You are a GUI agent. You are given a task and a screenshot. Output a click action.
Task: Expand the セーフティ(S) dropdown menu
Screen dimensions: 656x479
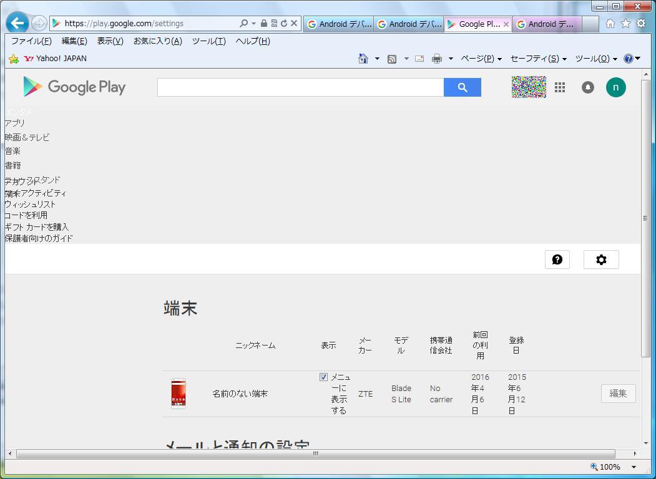538,59
